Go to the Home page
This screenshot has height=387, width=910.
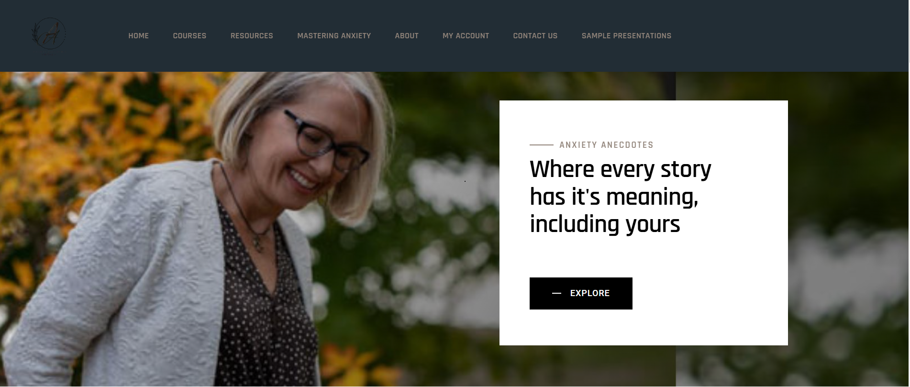[x=138, y=36]
